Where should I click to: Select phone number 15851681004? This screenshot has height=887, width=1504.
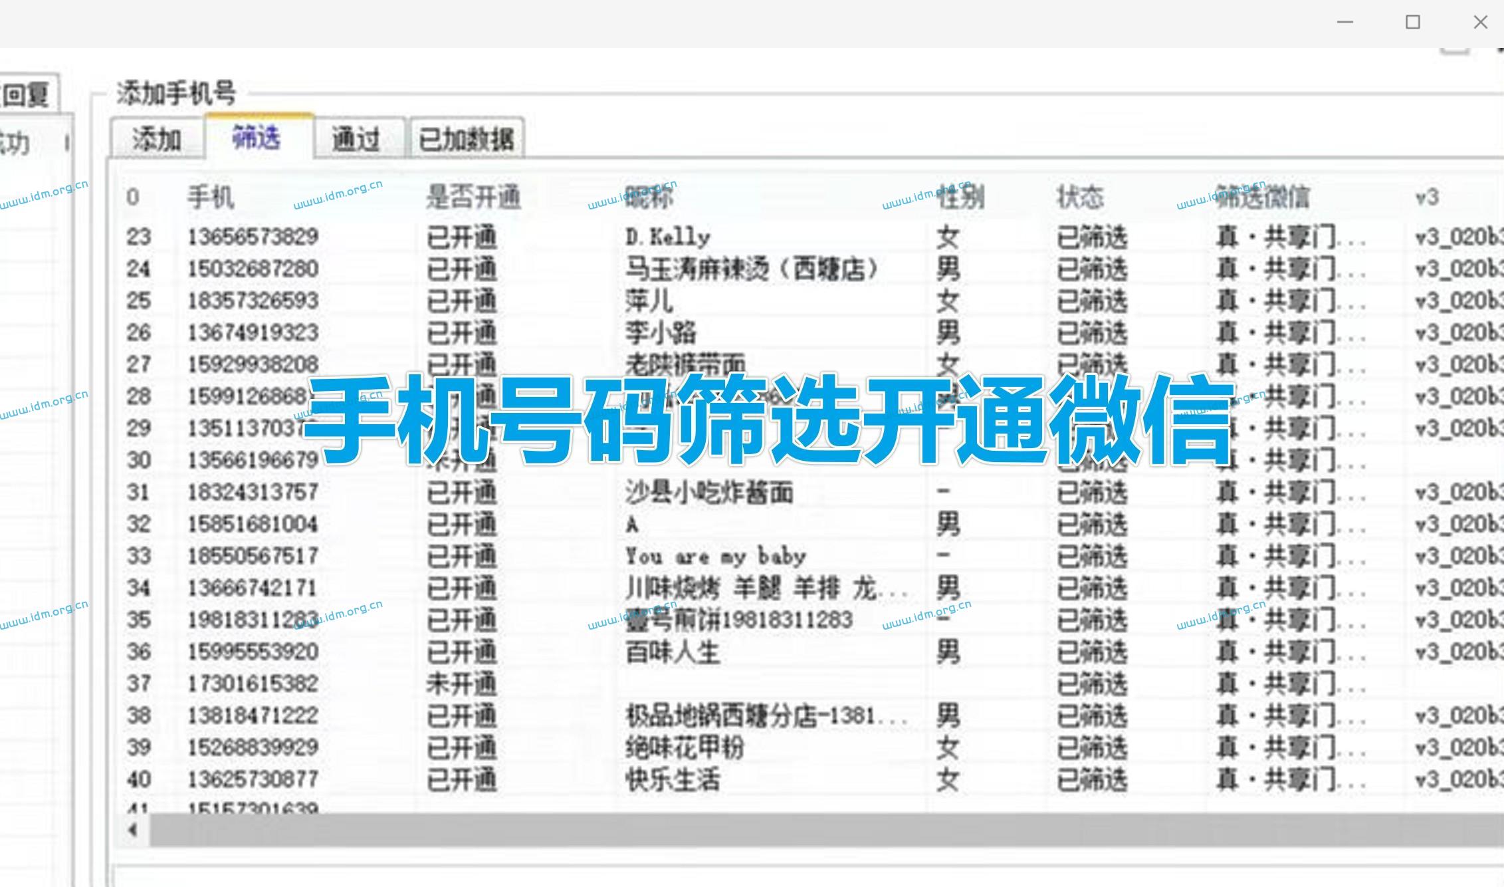[253, 524]
